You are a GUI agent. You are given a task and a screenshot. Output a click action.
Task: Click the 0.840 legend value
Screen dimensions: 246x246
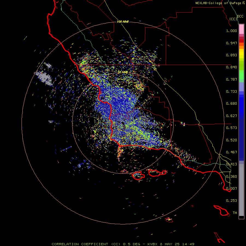(232, 67)
